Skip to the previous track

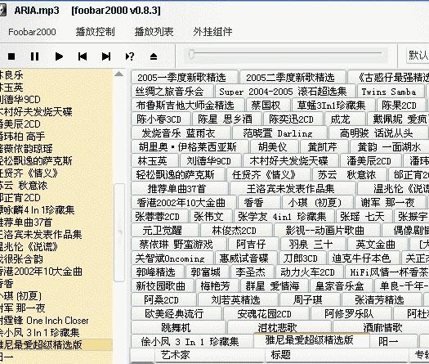(83, 56)
